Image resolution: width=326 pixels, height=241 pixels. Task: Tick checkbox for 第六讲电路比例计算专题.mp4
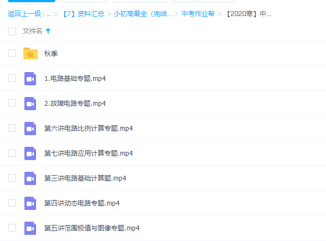12,128
